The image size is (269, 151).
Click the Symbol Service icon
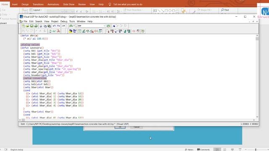click(x=92, y=31)
